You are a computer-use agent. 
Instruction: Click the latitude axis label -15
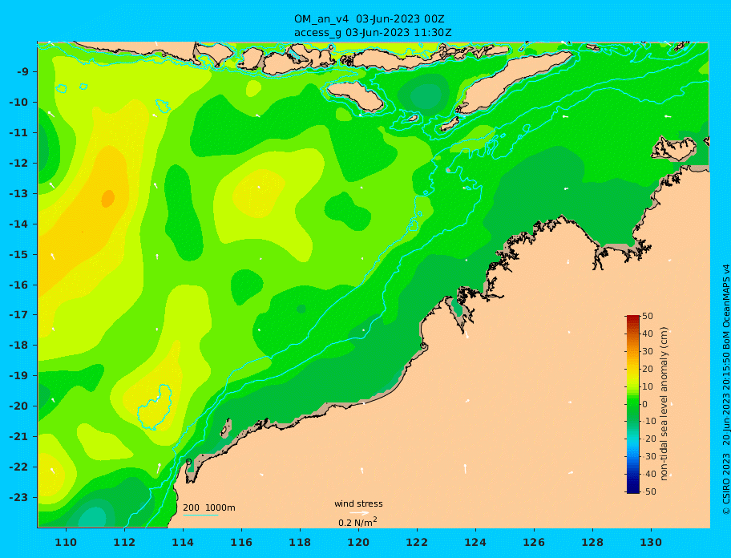(x=19, y=254)
